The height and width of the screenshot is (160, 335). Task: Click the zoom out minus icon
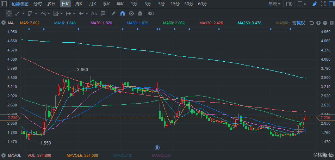(325, 23)
